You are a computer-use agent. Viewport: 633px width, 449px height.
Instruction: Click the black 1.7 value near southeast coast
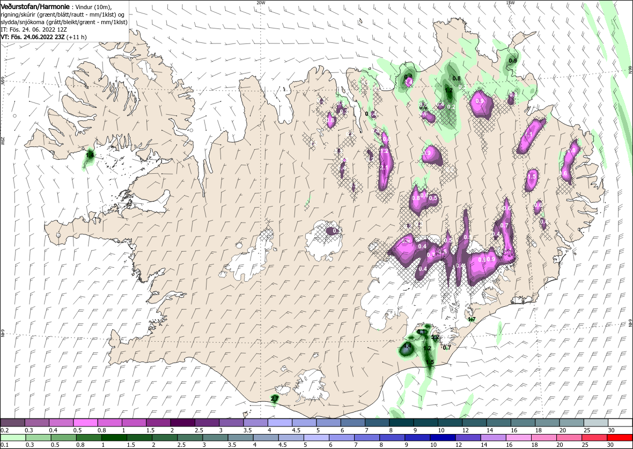pyautogui.click(x=472, y=319)
